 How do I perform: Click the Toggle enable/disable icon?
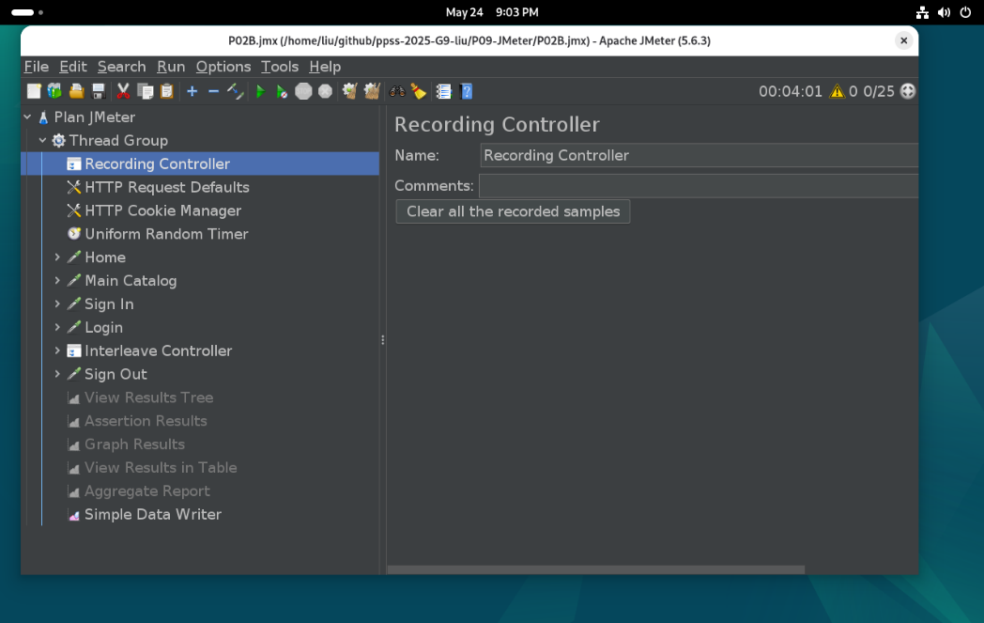(236, 91)
